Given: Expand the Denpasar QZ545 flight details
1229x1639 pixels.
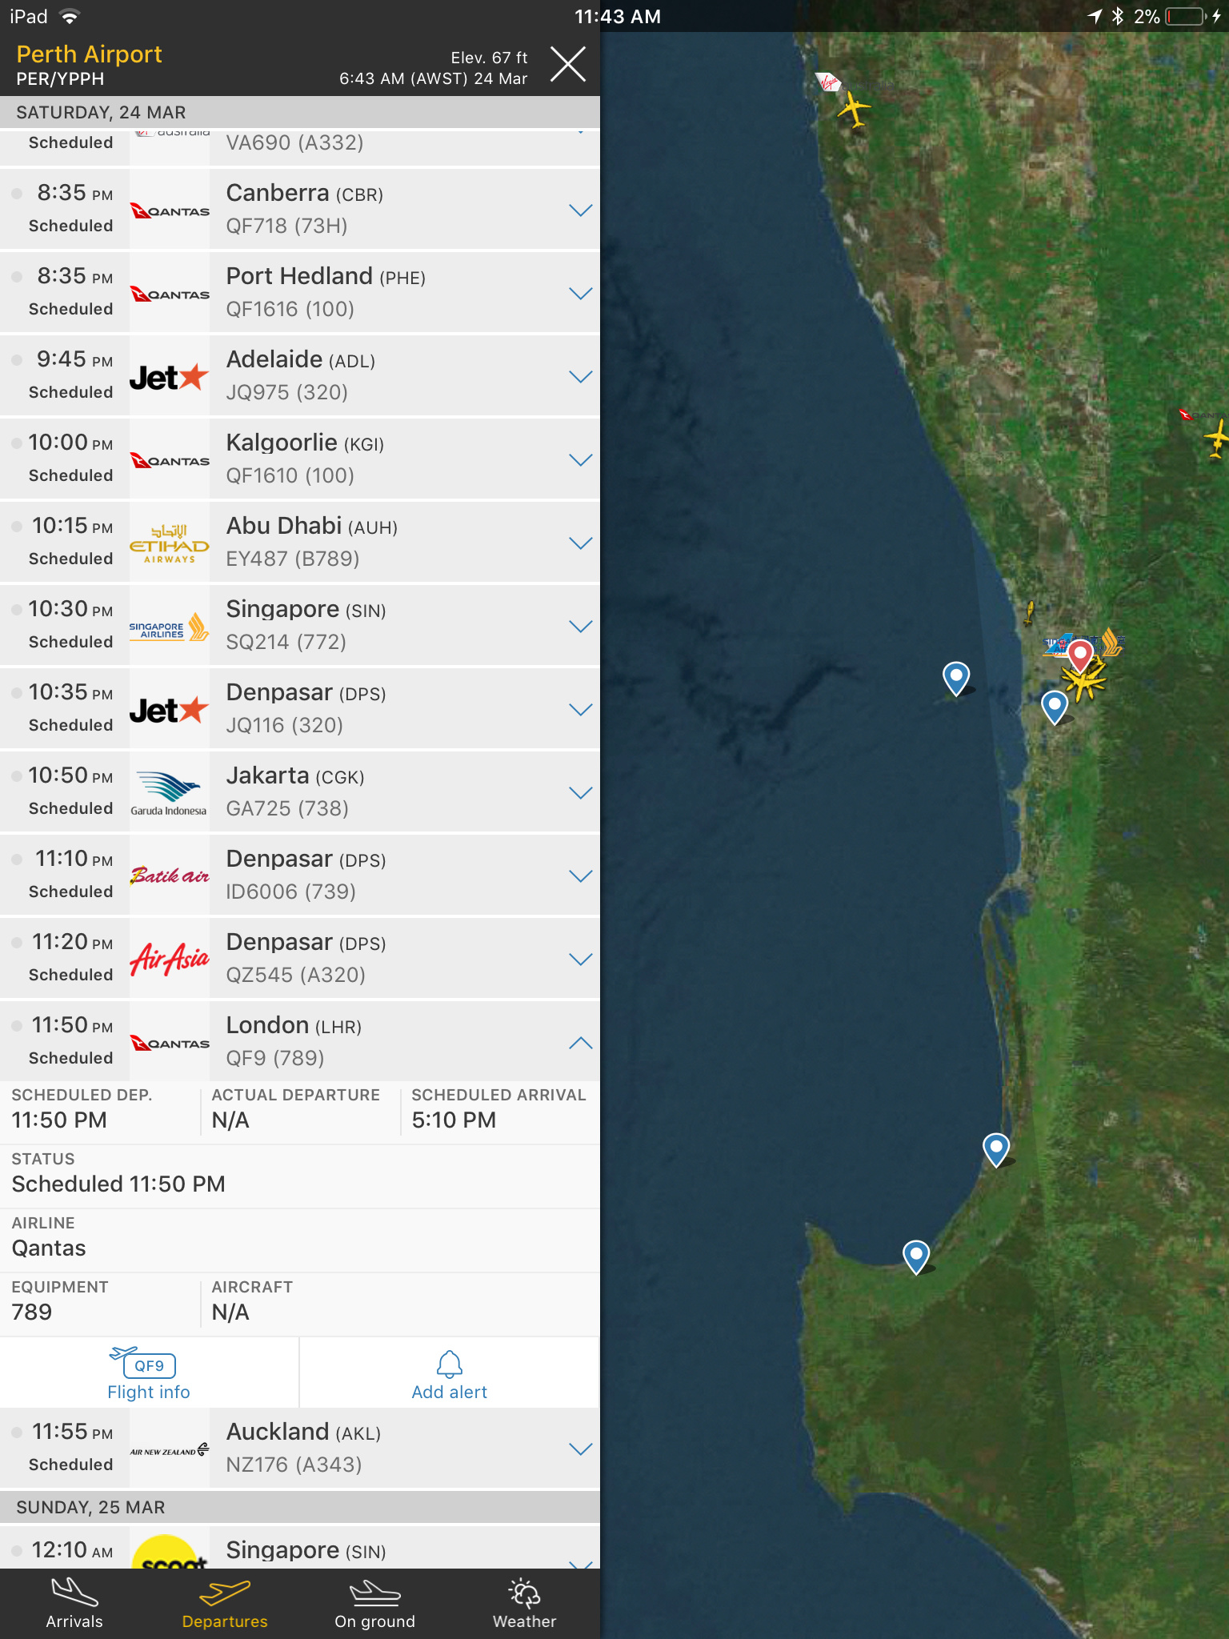Looking at the screenshot, I should [x=580, y=960].
